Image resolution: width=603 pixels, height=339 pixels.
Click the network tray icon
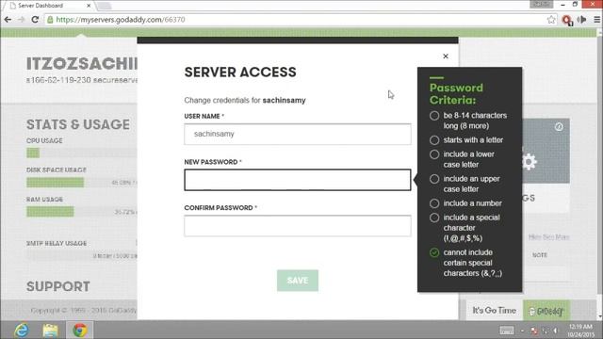(x=545, y=331)
